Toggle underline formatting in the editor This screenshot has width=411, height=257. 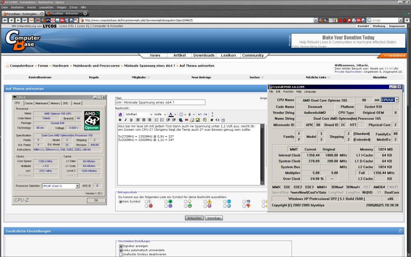pyautogui.click(x=131, y=120)
